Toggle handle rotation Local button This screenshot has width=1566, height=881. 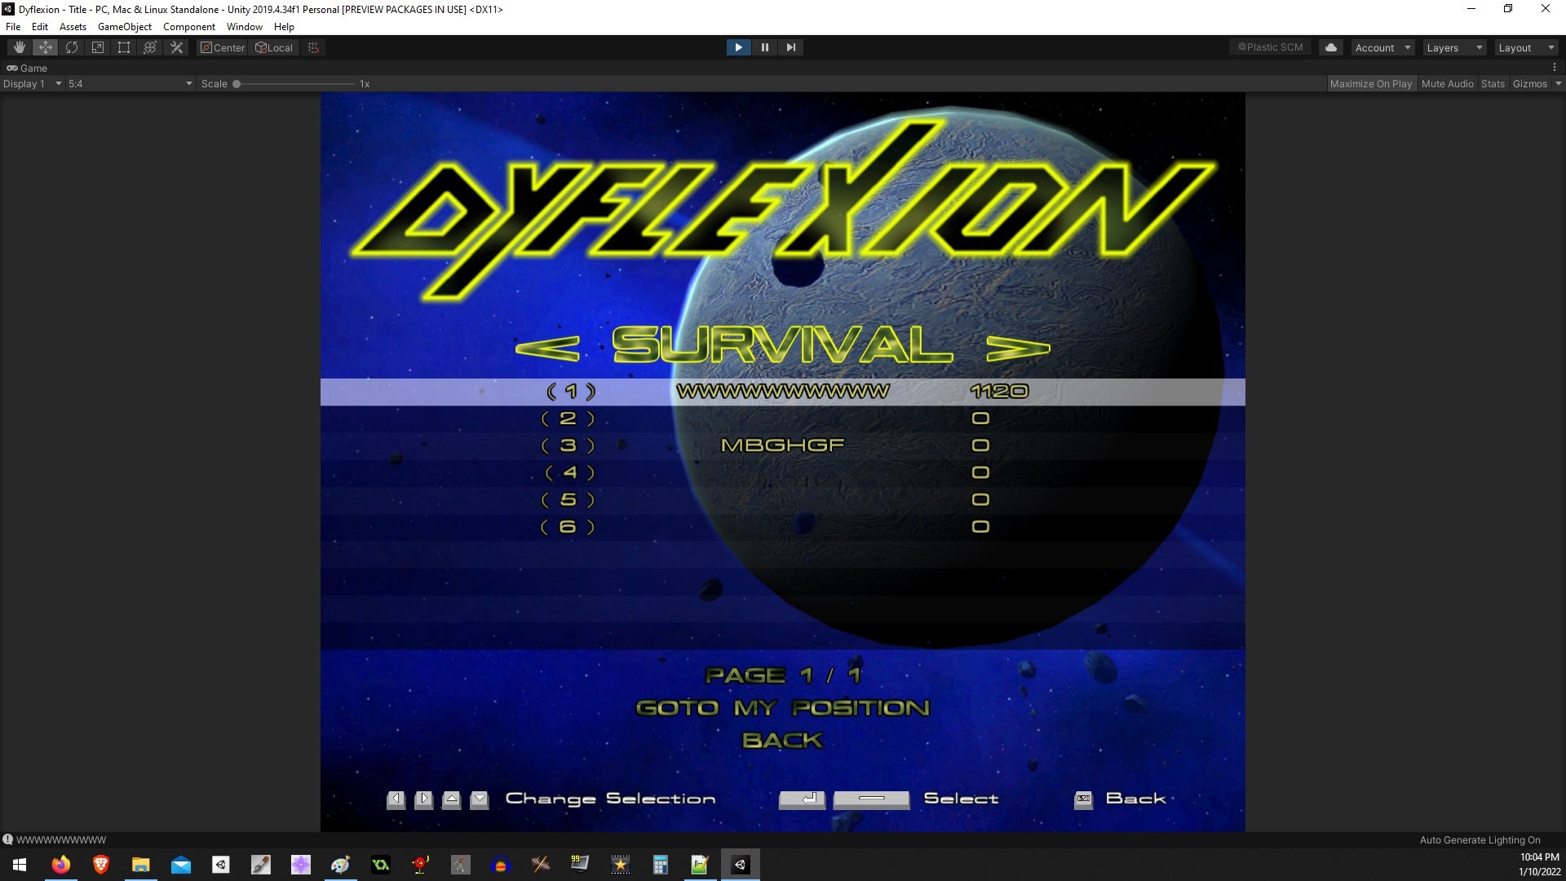tap(274, 47)
